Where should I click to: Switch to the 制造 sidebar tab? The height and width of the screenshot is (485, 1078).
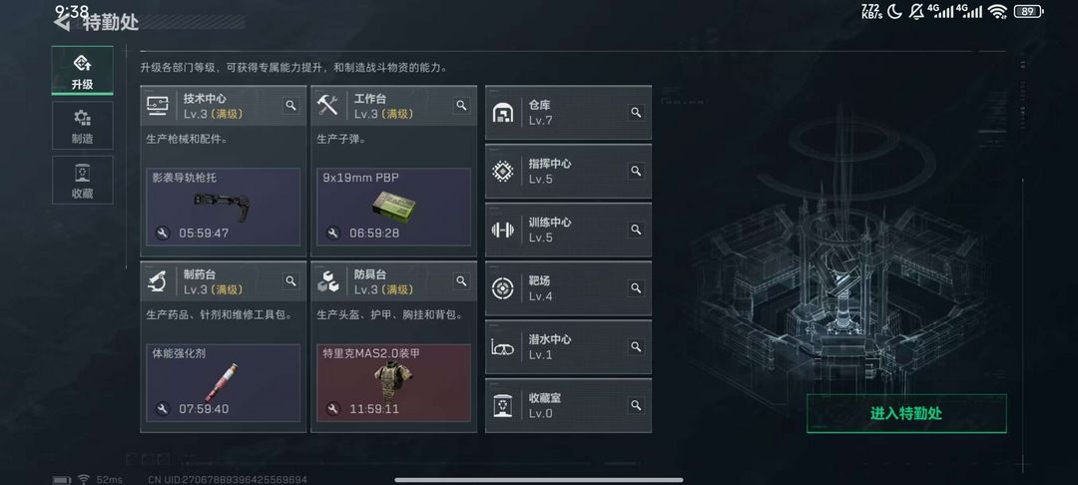[x=83, y=126]
